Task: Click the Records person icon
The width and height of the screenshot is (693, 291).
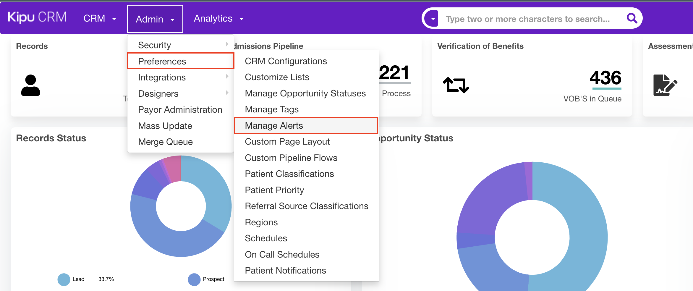Action: [x=30, y=85]
